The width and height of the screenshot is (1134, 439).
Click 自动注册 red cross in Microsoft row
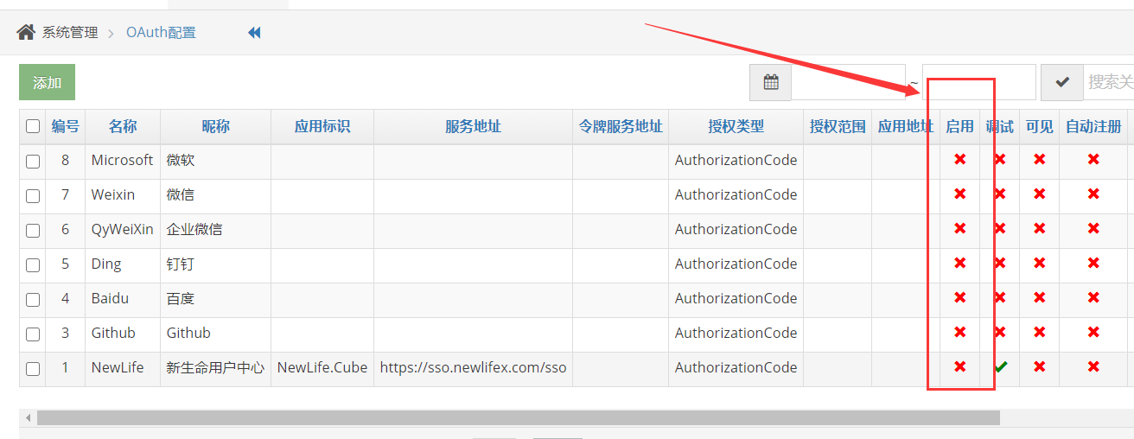[1093, 160]
